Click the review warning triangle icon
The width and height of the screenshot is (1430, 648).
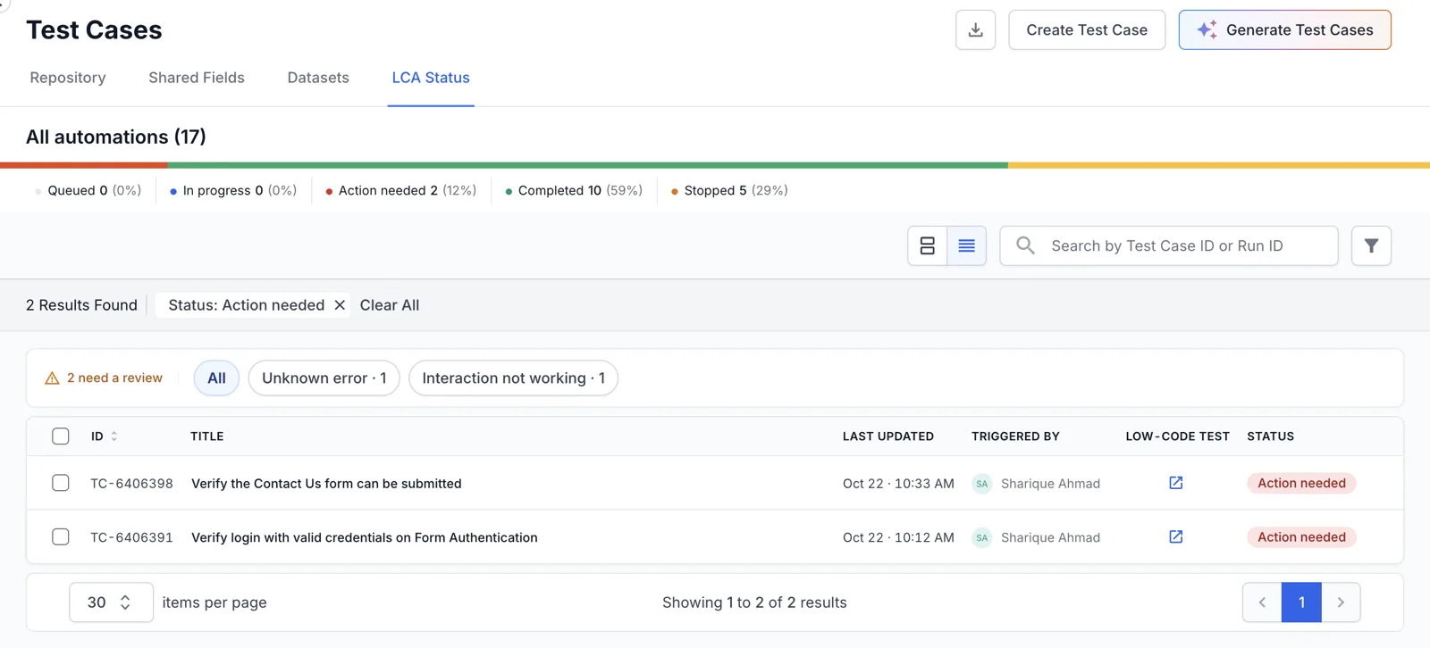pyautogui.click(x=52, y=378)
